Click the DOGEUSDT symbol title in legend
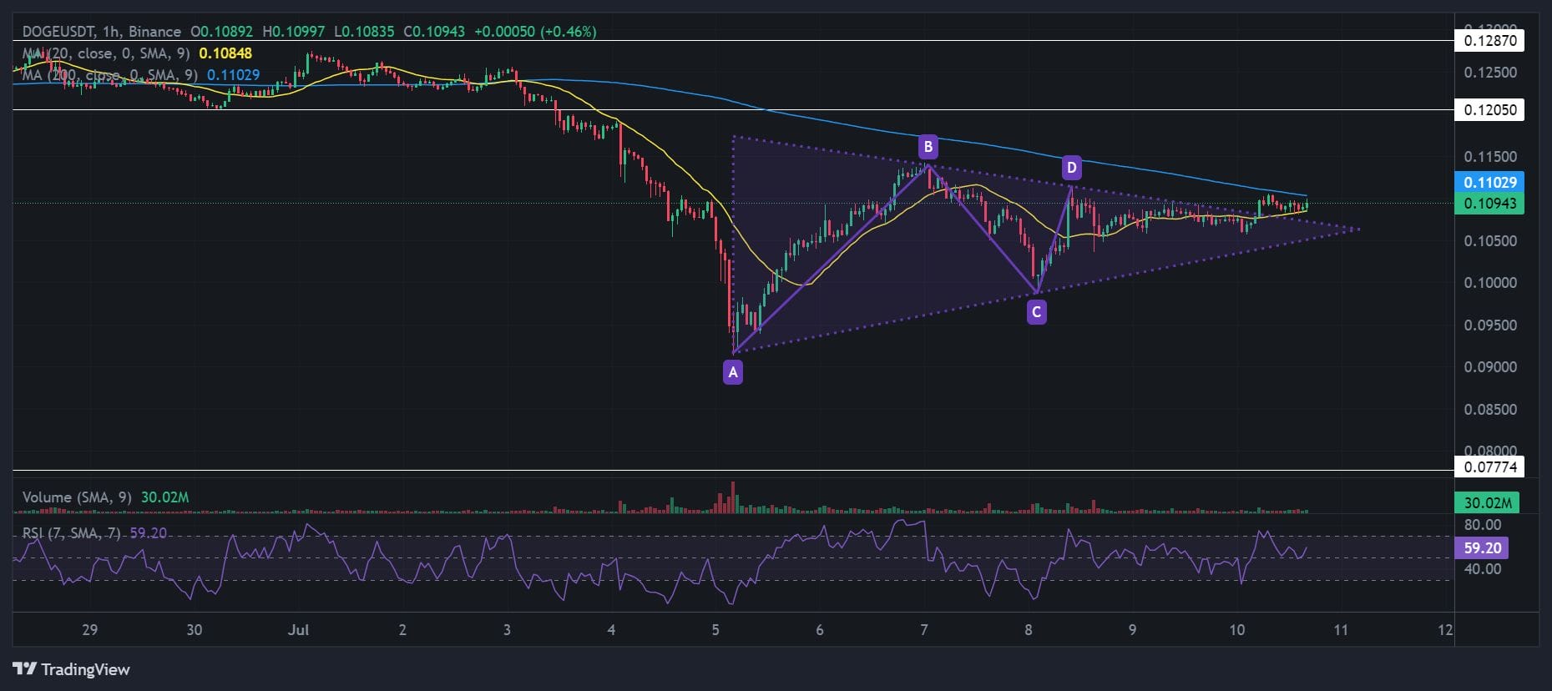 pos(58,32)
